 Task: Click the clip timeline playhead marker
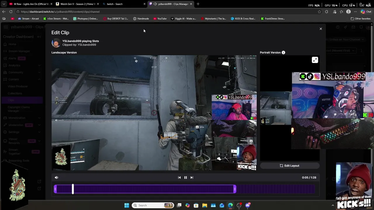pos(73,189)
